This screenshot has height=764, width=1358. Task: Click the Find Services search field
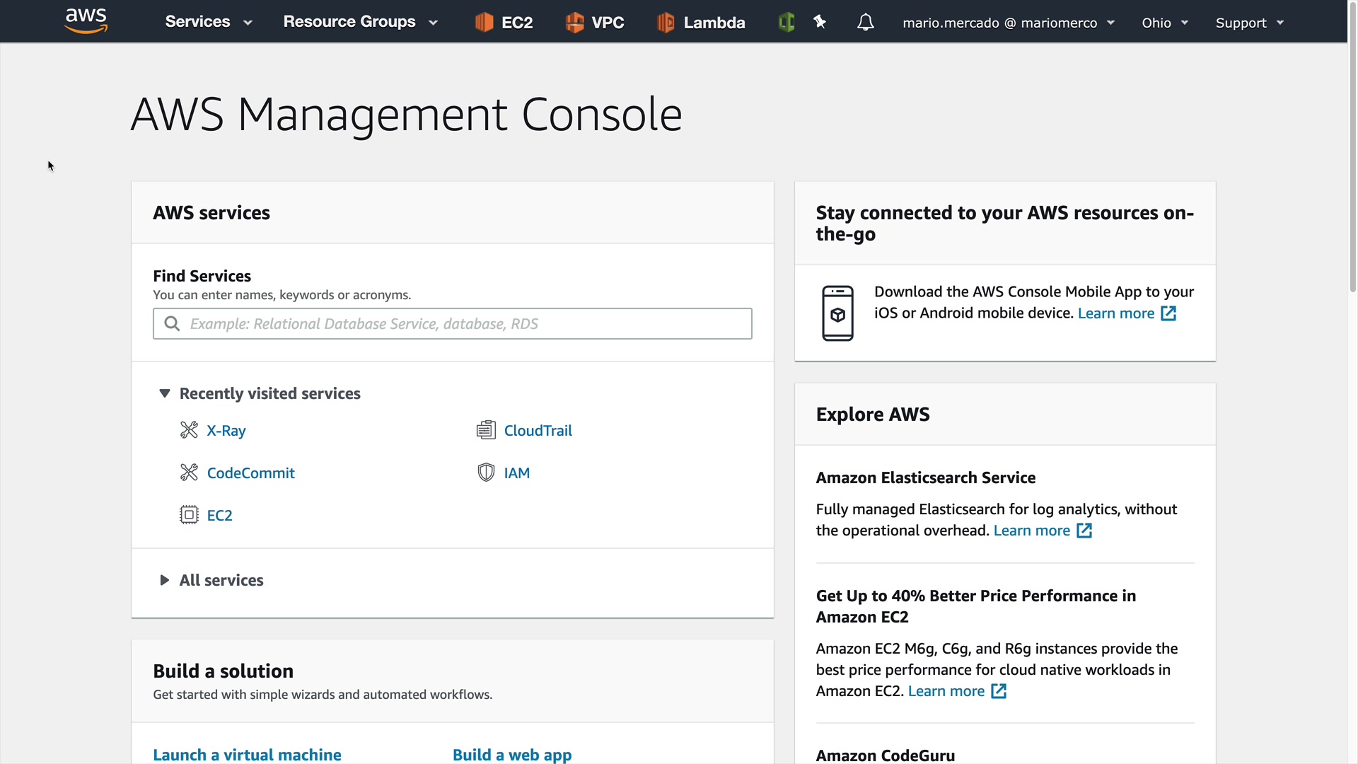click(x=453, y=324)
